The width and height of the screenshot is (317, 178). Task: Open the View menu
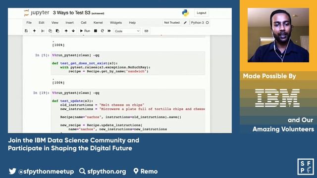click(55, 23)
